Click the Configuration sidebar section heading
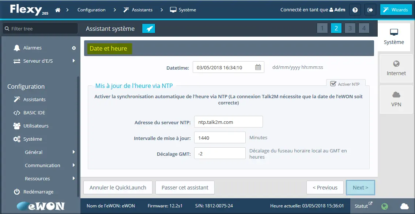The height and width of the screenshot is (214, 415). click(26, 87)
